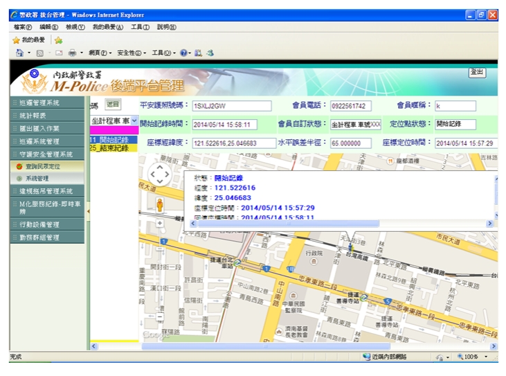Click the zoom magnifier icon in status bar

click(x=460, y=357)
